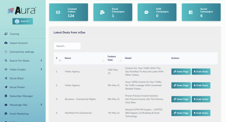The image size is (226, 122).
Task: Click the Proven Passive Income Solution detail
Action: (x=144, y=99)
